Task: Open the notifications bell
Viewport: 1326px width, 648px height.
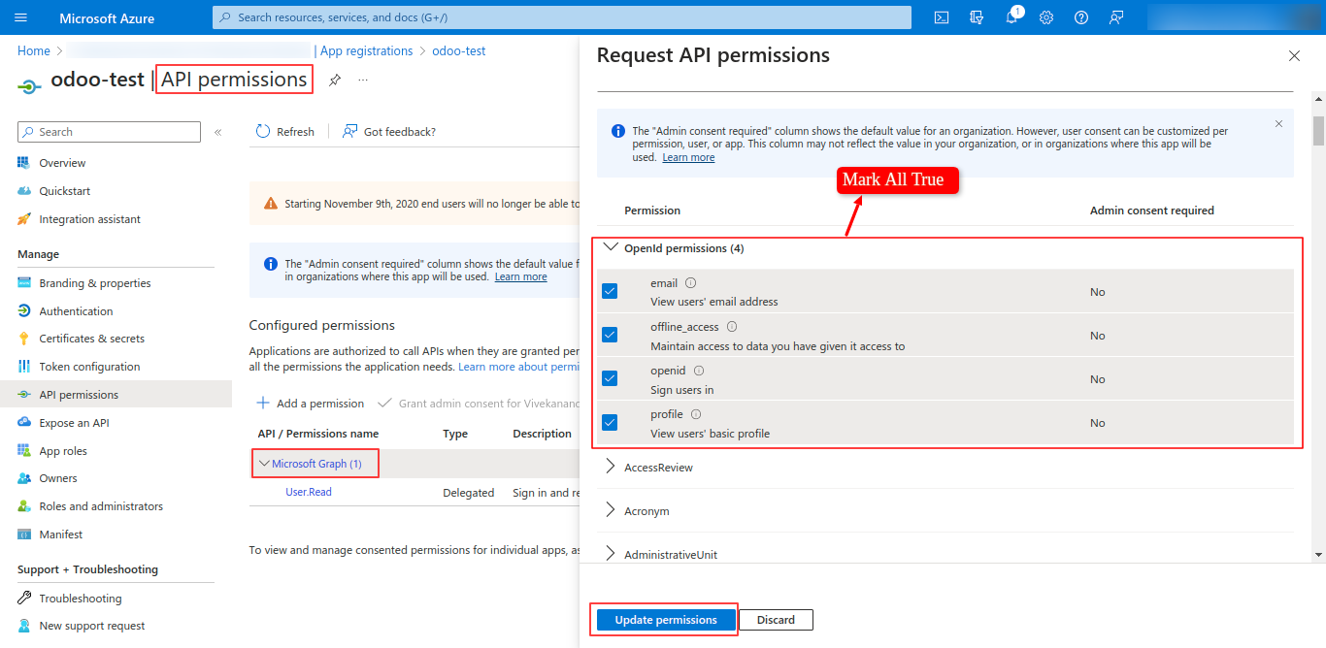Action: tap(1011, 17)
